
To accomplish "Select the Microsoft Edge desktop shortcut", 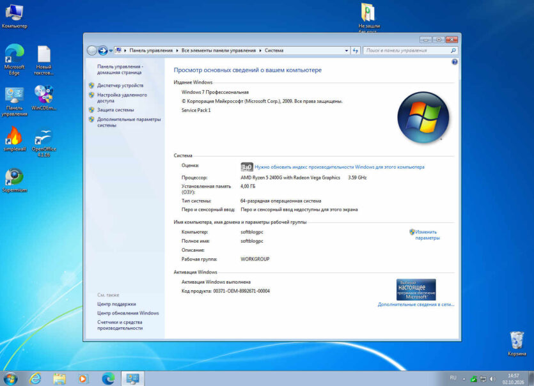I will (14, 59).
